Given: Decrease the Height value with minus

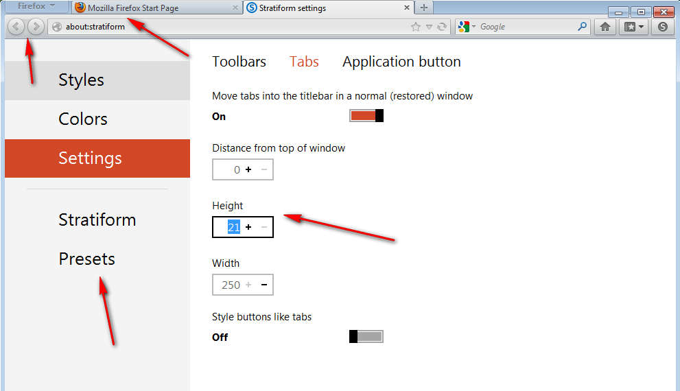Looking at the screenshot, I should click(264, 227).
